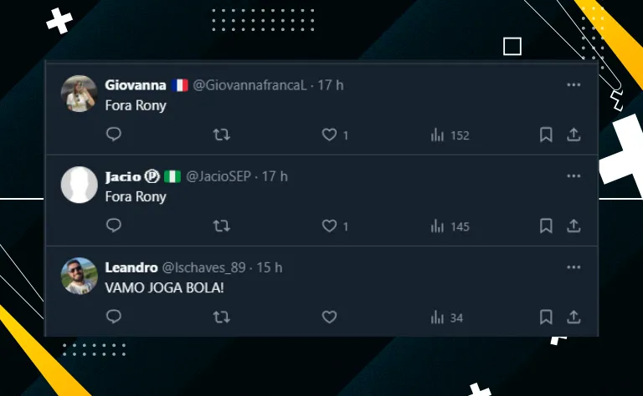Open more options on Giovanna's tweet
The image size is (643, 396).
tap(574, 84)
